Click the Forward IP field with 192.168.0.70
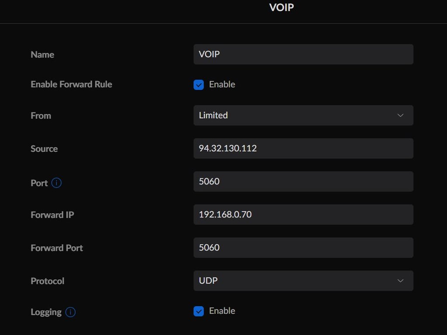Image resolution: width=447 pixels, height=335 pixels. [x=303, y=215]
